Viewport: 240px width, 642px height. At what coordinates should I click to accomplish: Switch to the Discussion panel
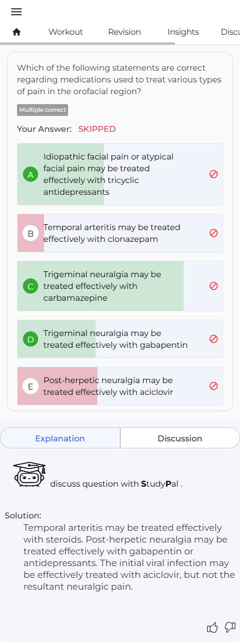click(x=180, y=438)
